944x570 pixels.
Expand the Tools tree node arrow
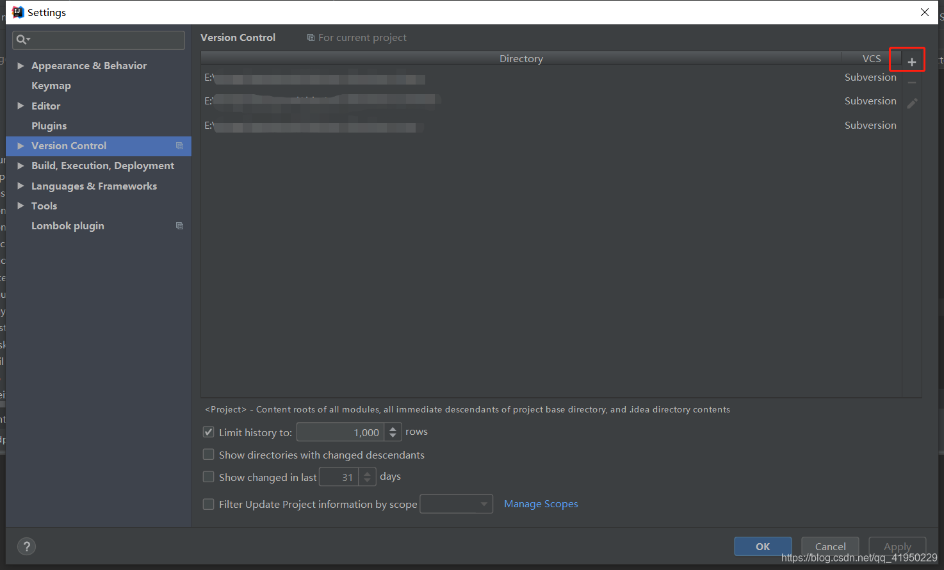20,206
